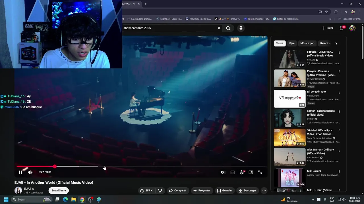Viewport: 364px width, 204px height.
Task: Show hidden system tray icons
Action: (x=313, y=199)
